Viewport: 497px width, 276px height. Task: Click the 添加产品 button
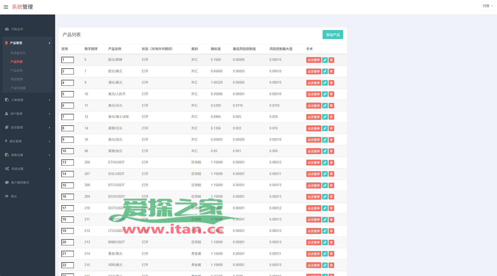pyautogui.click(x=333, y=35)
